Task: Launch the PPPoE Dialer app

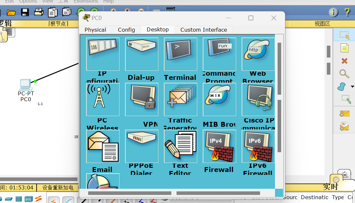Action: 142,146
